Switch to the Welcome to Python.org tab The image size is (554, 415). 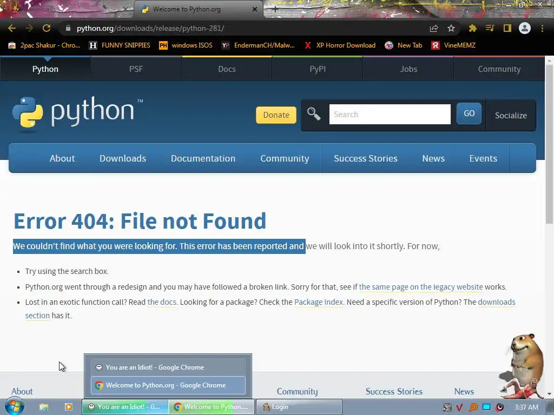(x=198, y=10)
